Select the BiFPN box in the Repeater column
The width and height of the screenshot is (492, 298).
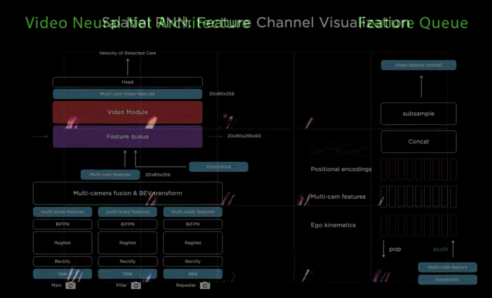click(x=193, y=224)
